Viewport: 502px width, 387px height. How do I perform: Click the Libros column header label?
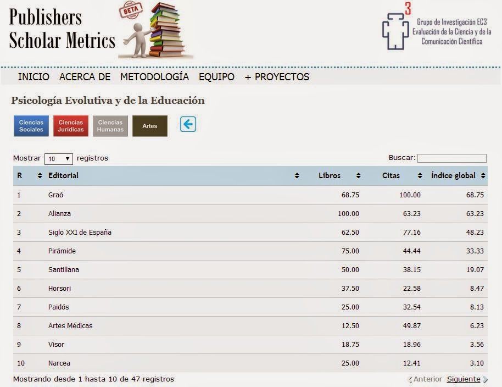pos(330,175)
